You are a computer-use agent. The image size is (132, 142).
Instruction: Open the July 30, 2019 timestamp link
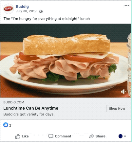26,11
